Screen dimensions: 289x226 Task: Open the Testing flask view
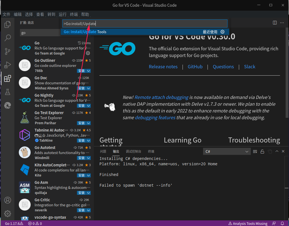coord(7,92)
